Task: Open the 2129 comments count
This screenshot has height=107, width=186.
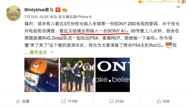Action: point(119,101)
